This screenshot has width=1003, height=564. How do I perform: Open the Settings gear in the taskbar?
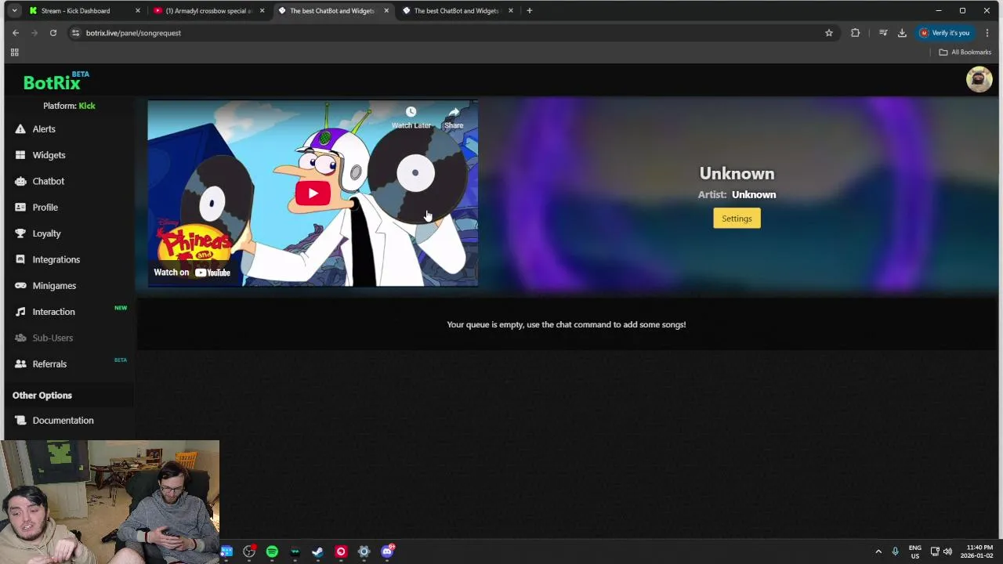pos(364,551)
